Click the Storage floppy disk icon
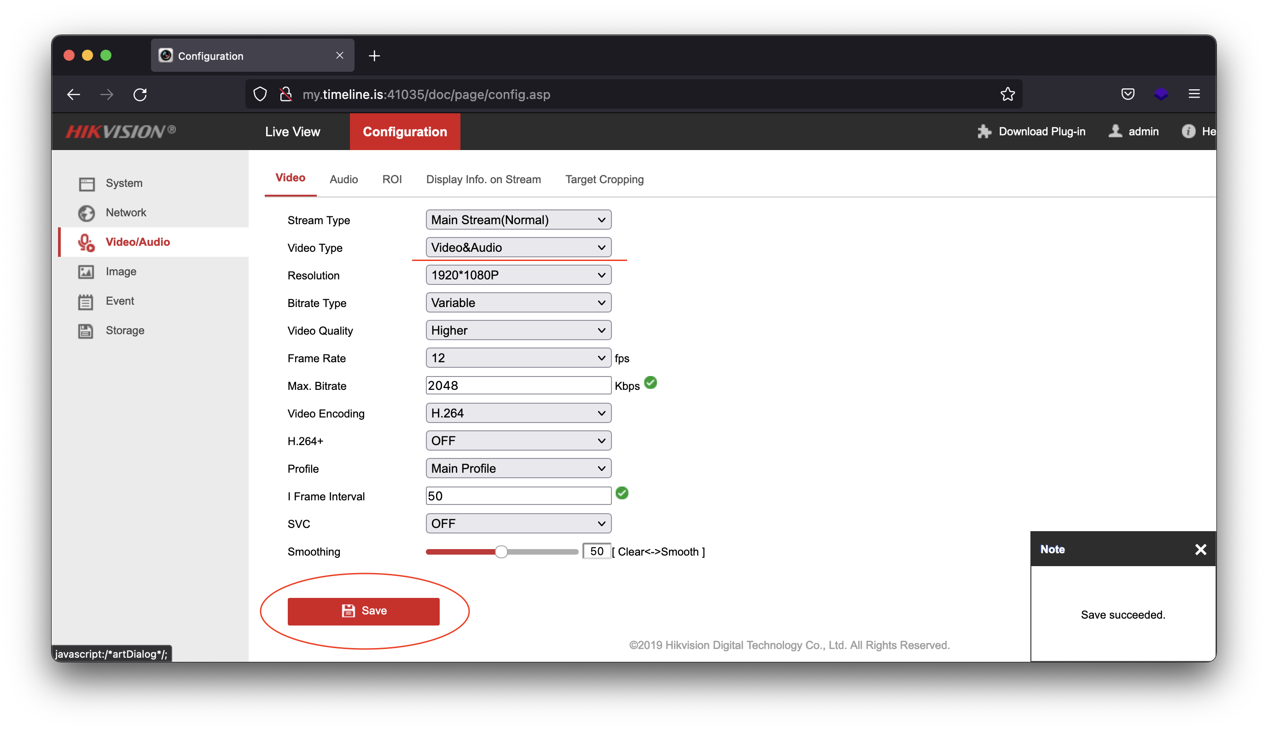The height and width of the screenshot is (730, 1268). pyautogui.click(x=86, y=331)
